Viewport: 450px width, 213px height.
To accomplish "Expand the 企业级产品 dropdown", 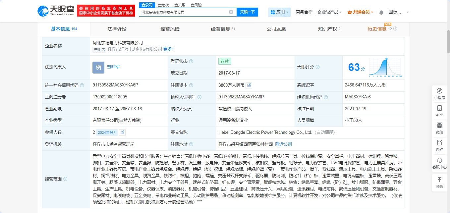I will click(330, 12).
